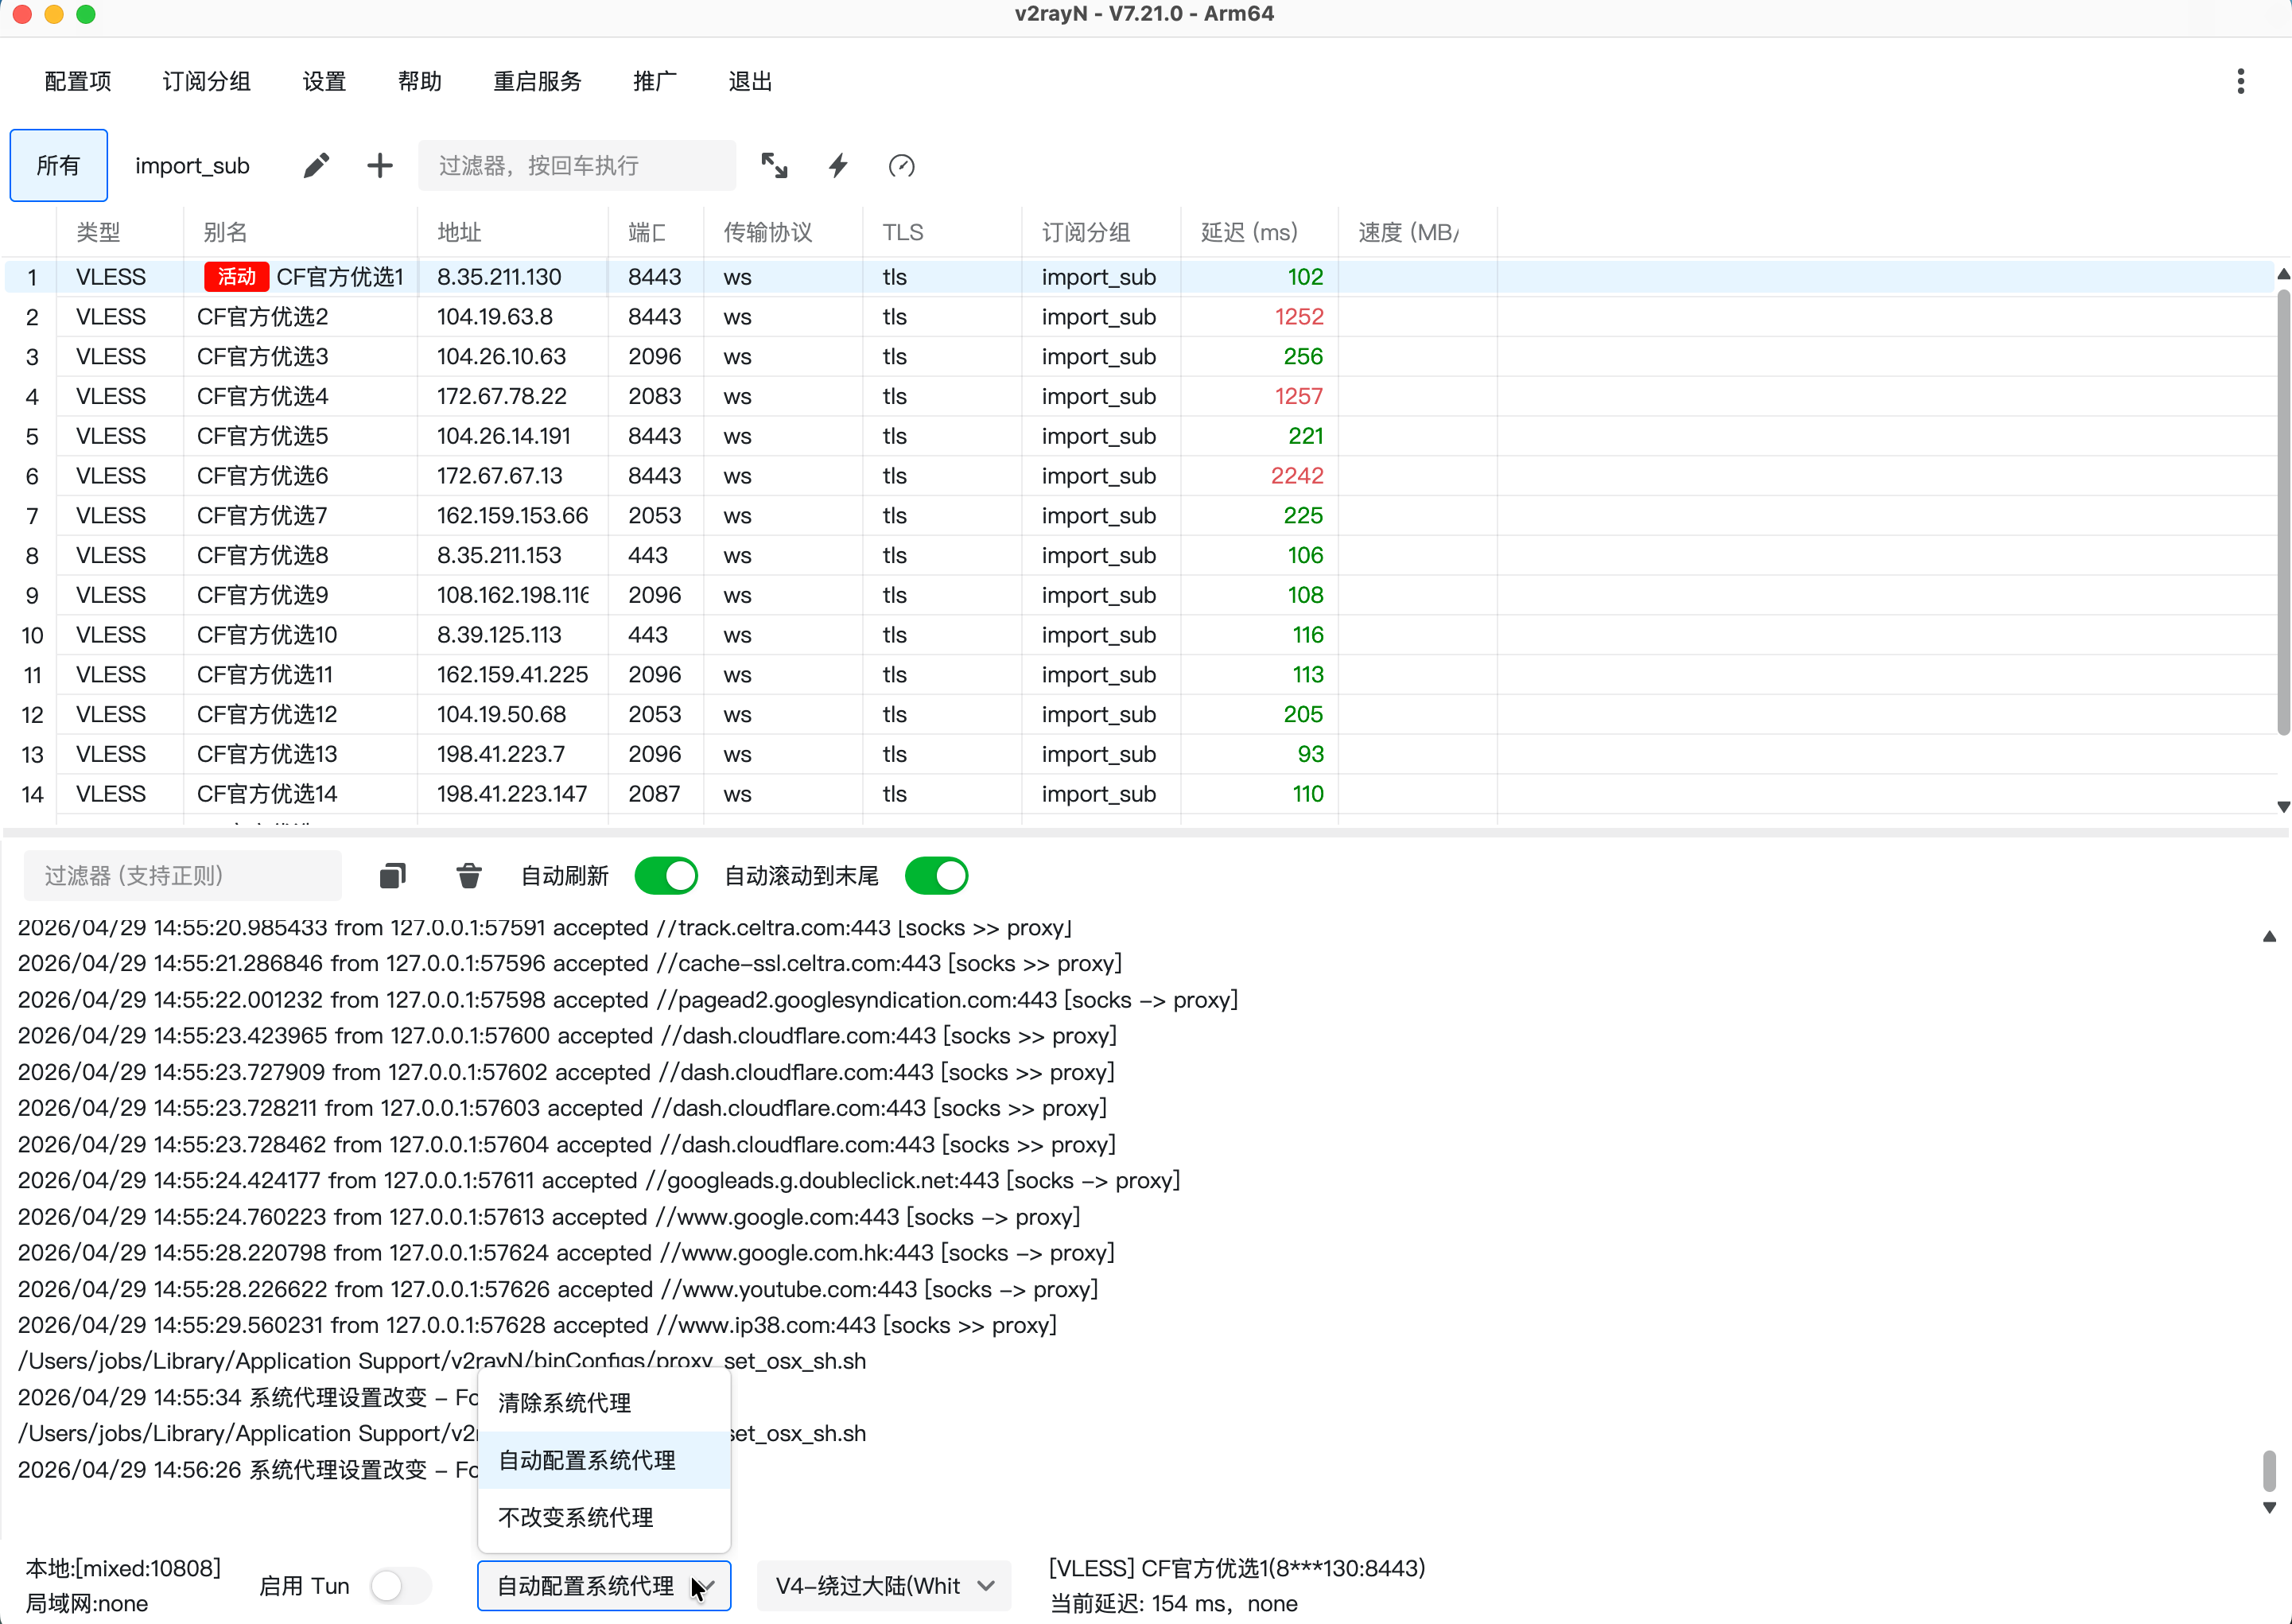Click the pencil edit subscription icon
Viewport: 2292px width, 1624px height.
(x=316, y=165)
